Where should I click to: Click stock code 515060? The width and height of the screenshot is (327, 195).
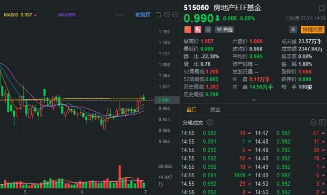(196, 8)
